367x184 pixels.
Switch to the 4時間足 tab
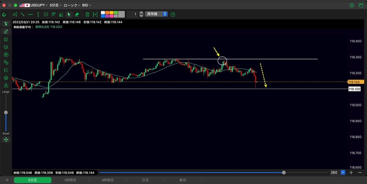point(108,180)
